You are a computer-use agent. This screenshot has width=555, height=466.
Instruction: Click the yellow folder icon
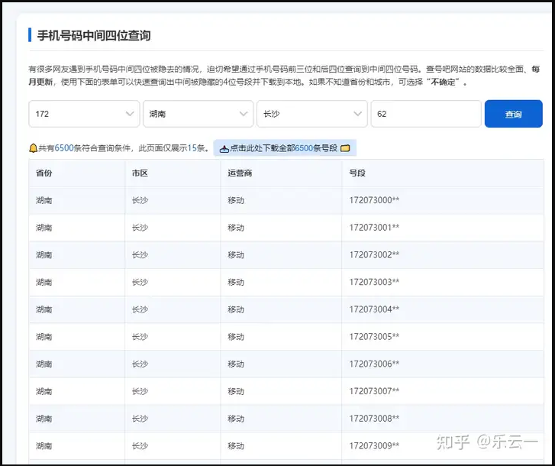345,148
